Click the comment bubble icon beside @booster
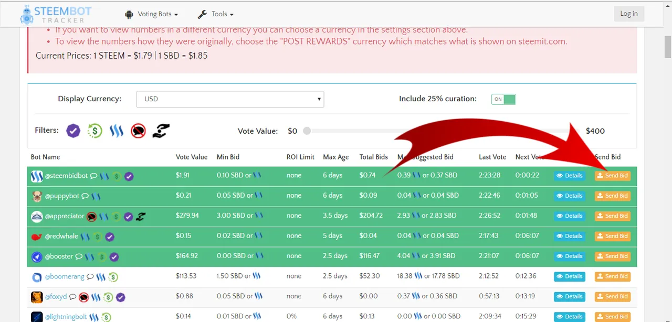This screenshot has height=322, width=672. [79, 256]
